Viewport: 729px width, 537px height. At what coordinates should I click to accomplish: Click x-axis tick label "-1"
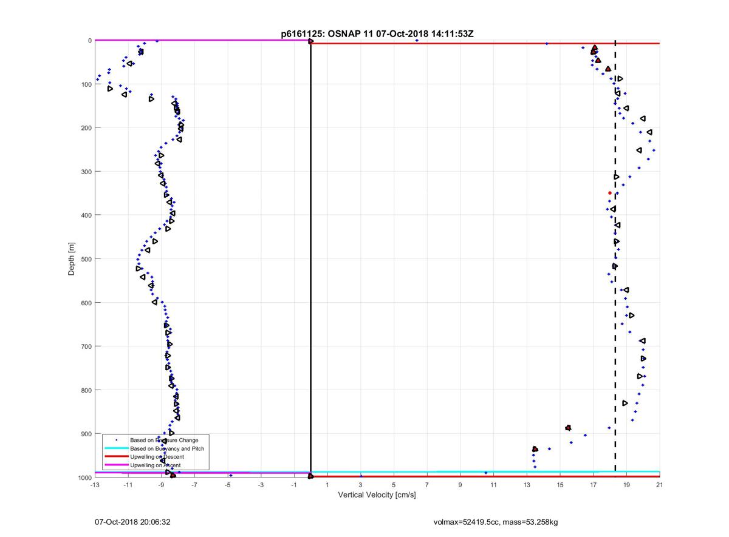pos(294,485)
